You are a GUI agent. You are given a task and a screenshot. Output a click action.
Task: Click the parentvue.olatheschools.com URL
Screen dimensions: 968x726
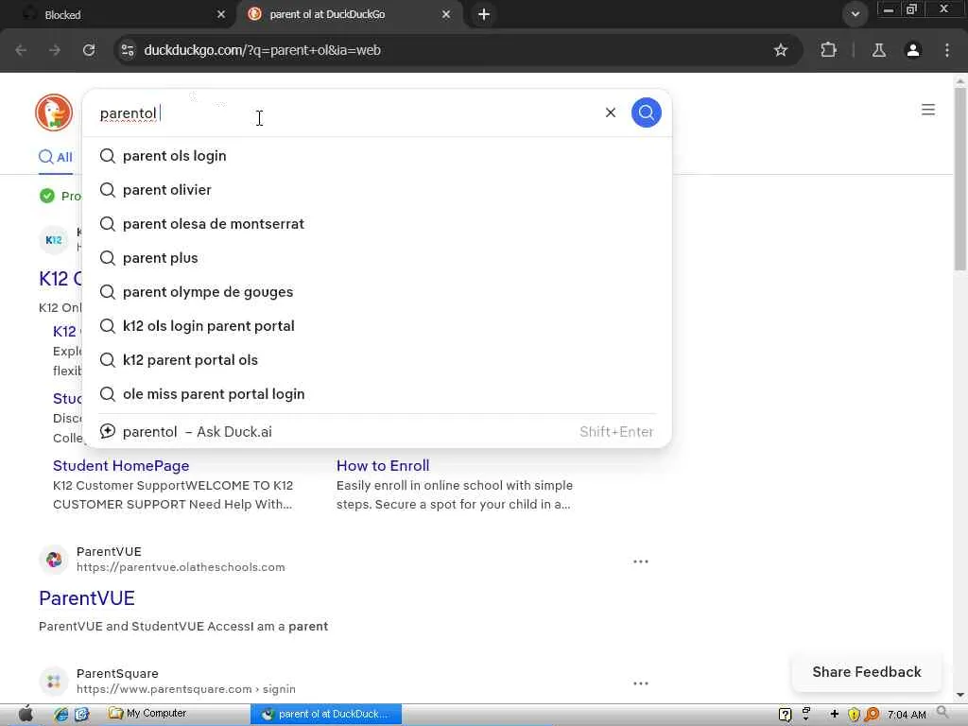point(181,567)
